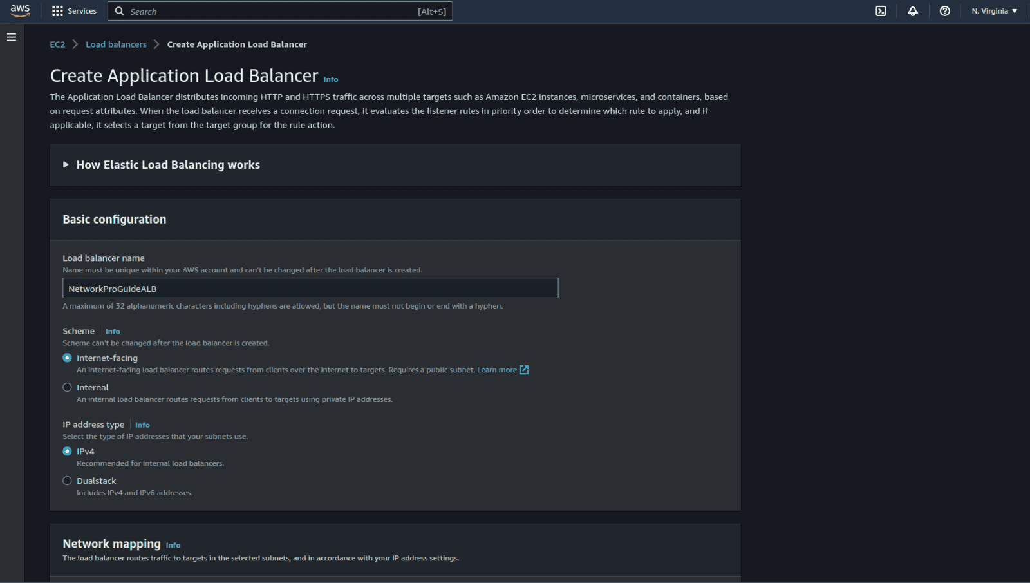
Task: Click the search magnifier icon
Action: pyautogui.click(x=119, y=11)
